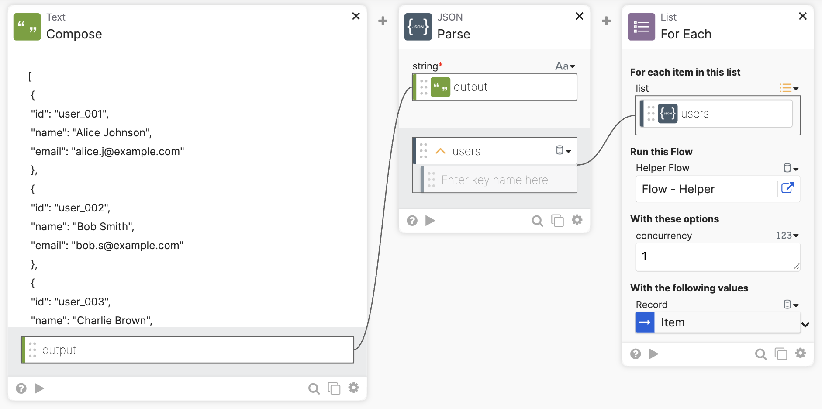Click the duplicate icon on JSON Parse card
Image resolution: width=822 pixels, height=409 pixels.
tap(557, 220)
